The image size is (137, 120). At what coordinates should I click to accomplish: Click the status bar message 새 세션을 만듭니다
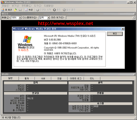coord(11,118)
